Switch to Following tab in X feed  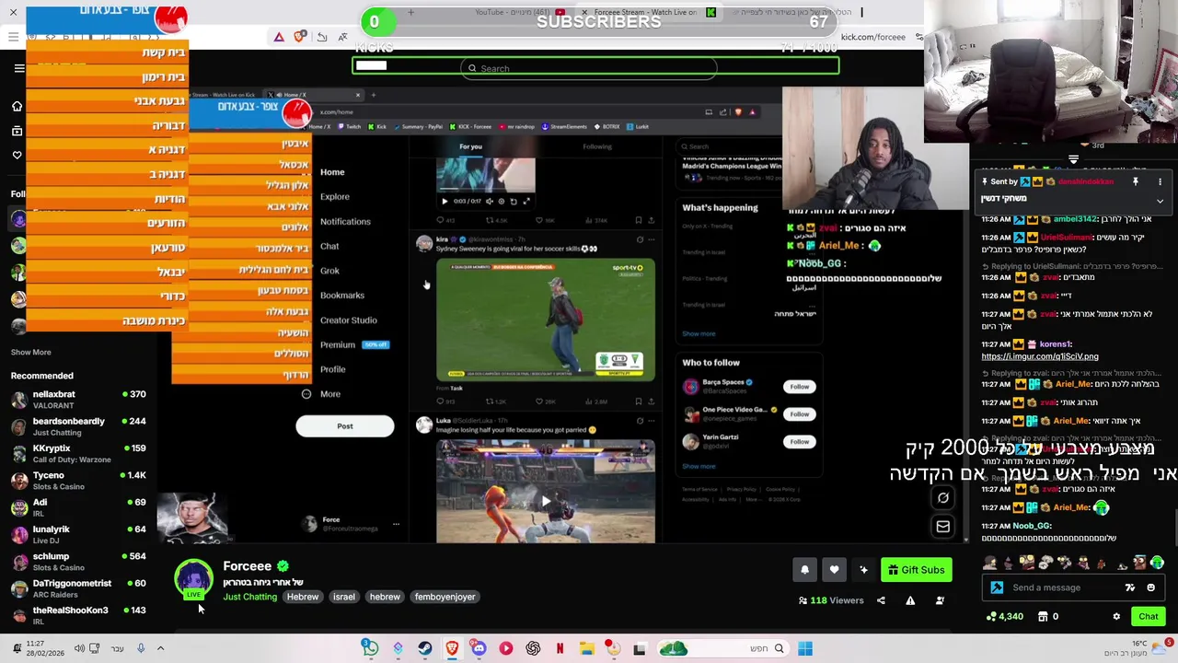point(597,146)
